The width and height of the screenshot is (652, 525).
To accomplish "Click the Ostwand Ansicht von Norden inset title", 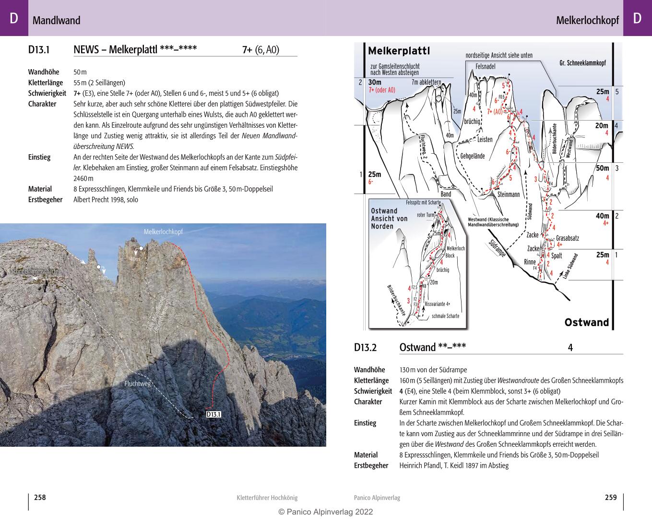I will tap(389, 219).
